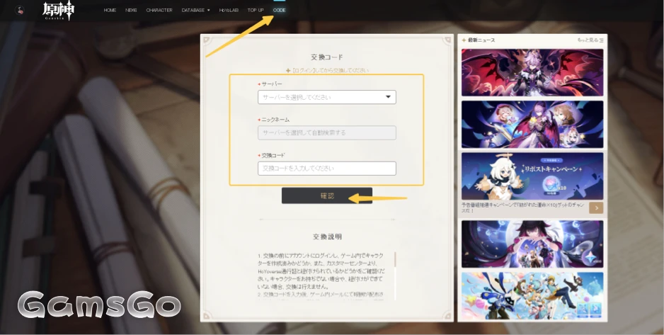Click the ニックネーム nickname field

(x=326, y=132)
